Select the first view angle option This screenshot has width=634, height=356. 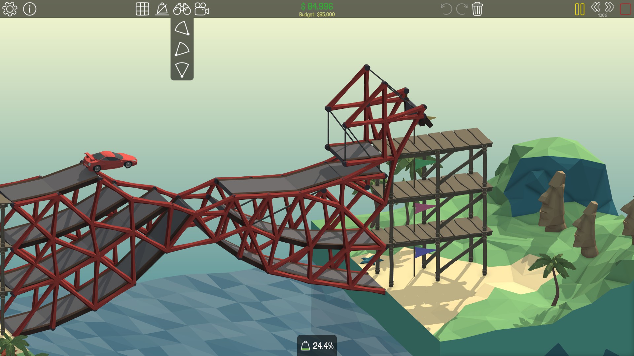click(x=182, y=28)
